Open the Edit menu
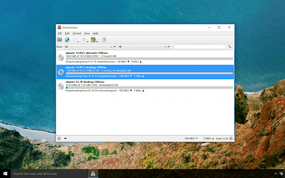Image resolution: width=285 pixels, height=178 pixels. pos(67,33)
